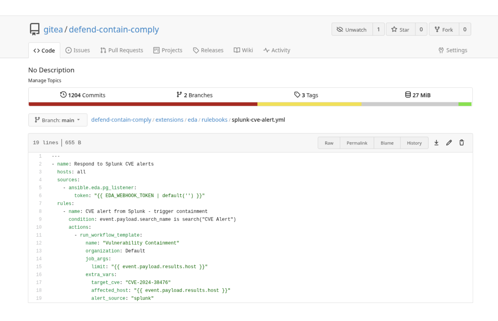Open repository Settings
498x321 pixels.
453,50
